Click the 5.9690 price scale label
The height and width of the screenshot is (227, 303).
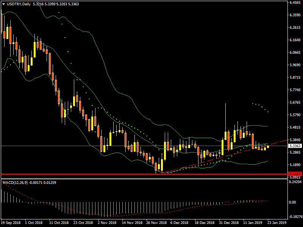pos(295,65)
